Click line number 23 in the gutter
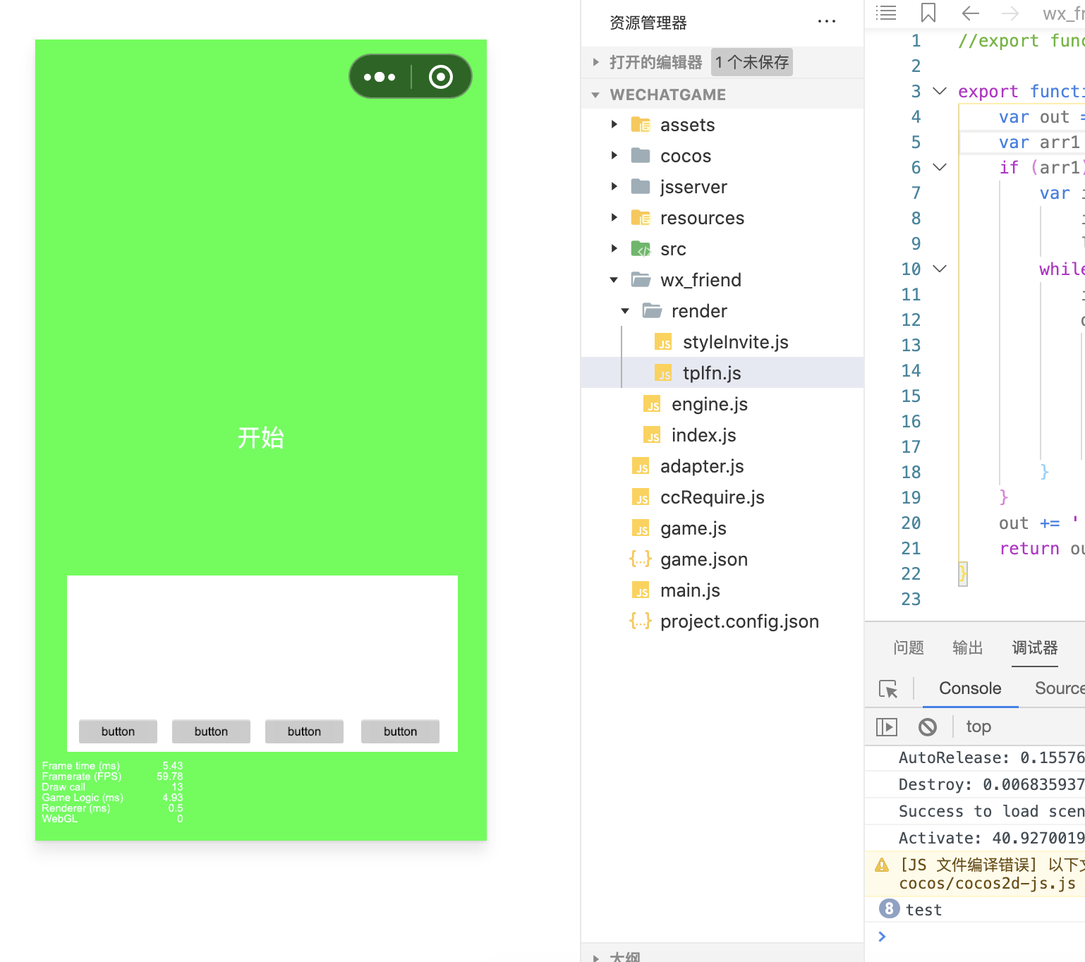1085x962 pixels. (x=911, y=599)
